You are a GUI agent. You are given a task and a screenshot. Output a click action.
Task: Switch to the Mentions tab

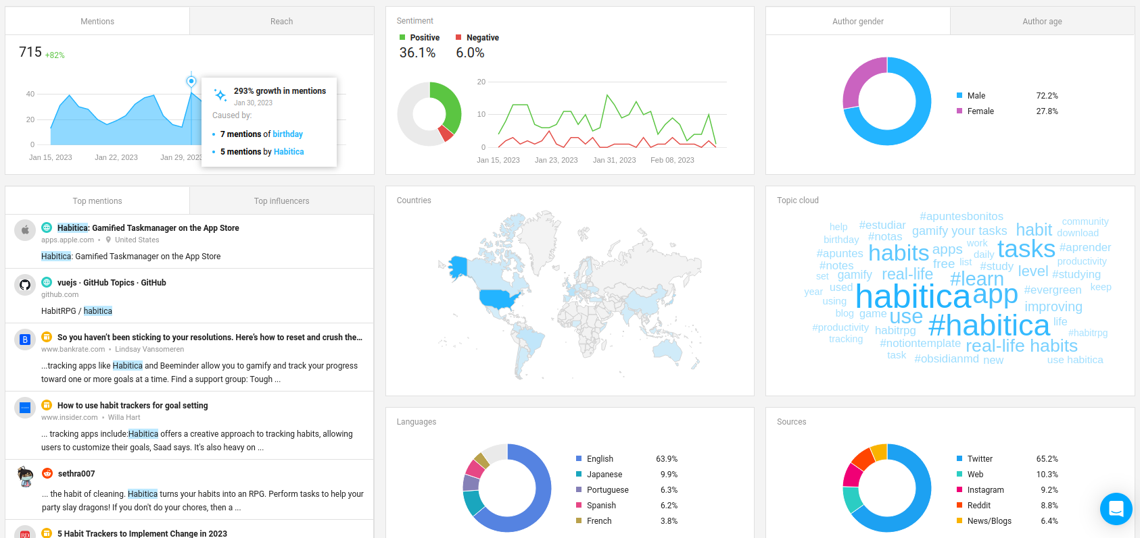pyautogui.click(x=97, y=21)
